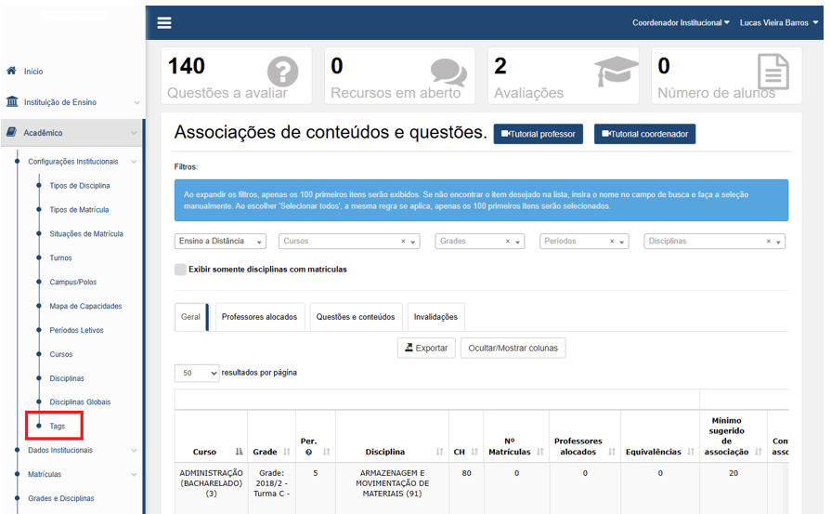Switch to the Questões e conteúdos tab
Image resolution: width=831 pixels, height=514 pixels.
pyautogui.click(x=356, y=317)
